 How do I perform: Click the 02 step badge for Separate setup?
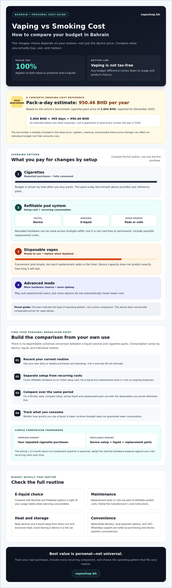click(x=17, y=376)
